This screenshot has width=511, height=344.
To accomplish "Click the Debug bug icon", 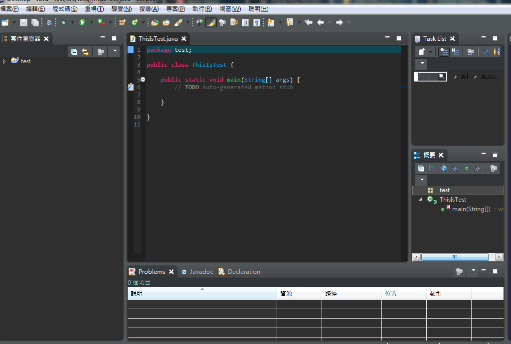I will pyautogui.click(x=63, y=22).
